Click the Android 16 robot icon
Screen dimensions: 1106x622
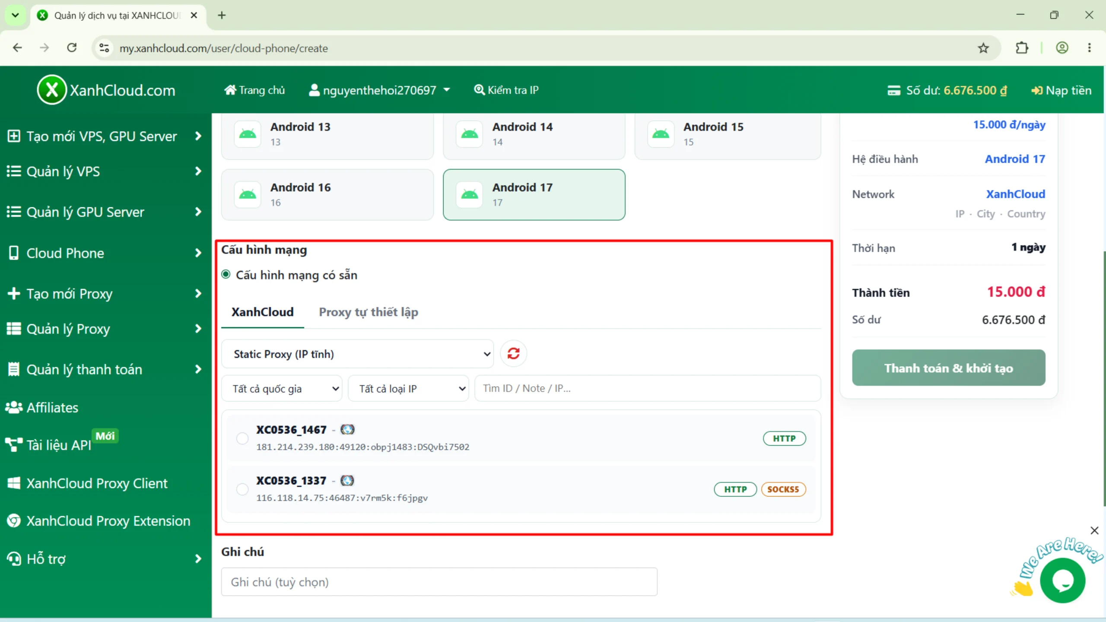[248, 195]
